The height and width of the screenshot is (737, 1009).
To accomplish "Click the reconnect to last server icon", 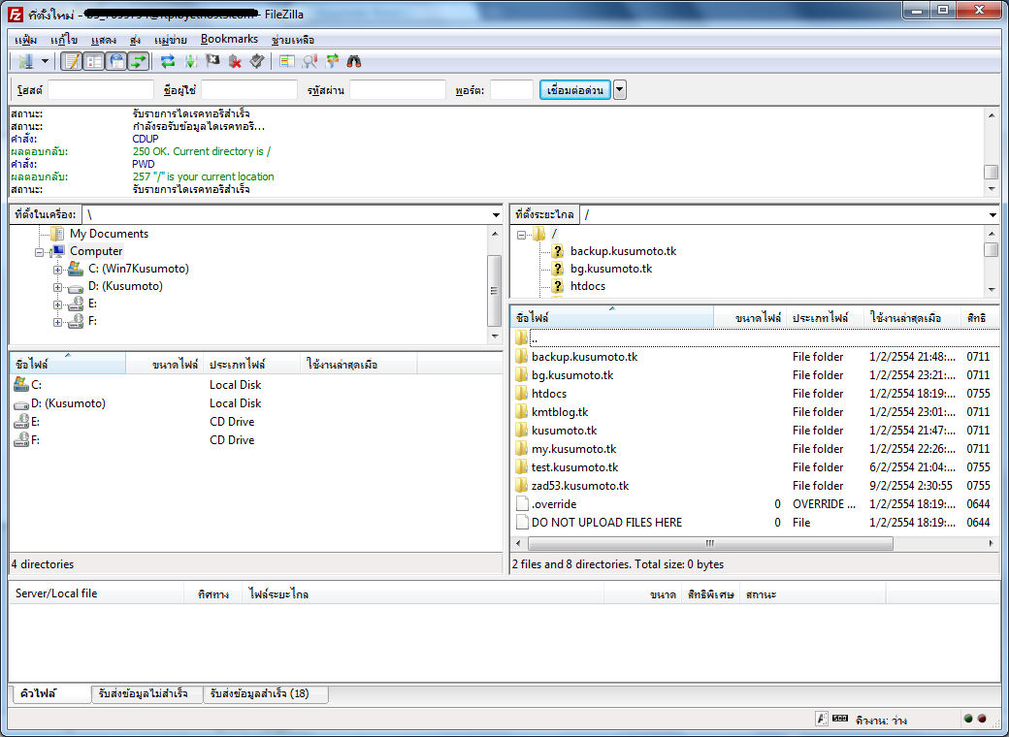I will point(257,62).
